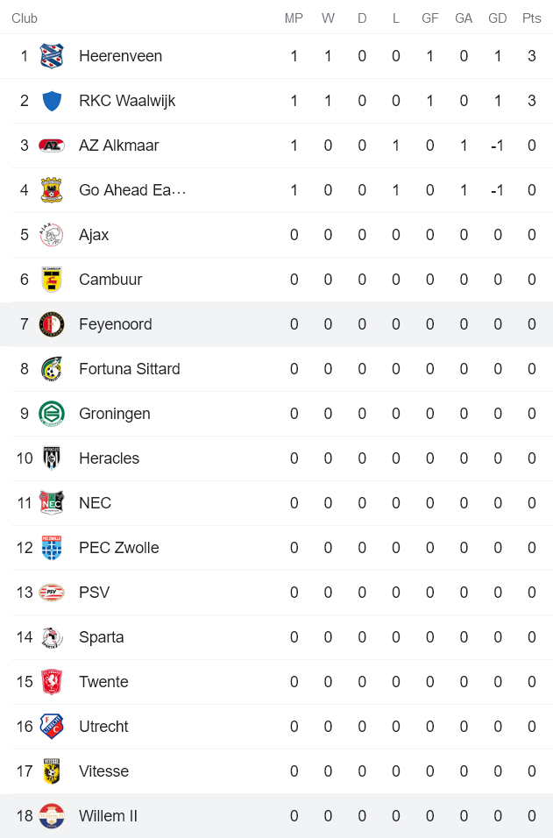Open the Fortuna Sittard team link
Viewport: 553px width, 838px height.
tap(129, 368)
